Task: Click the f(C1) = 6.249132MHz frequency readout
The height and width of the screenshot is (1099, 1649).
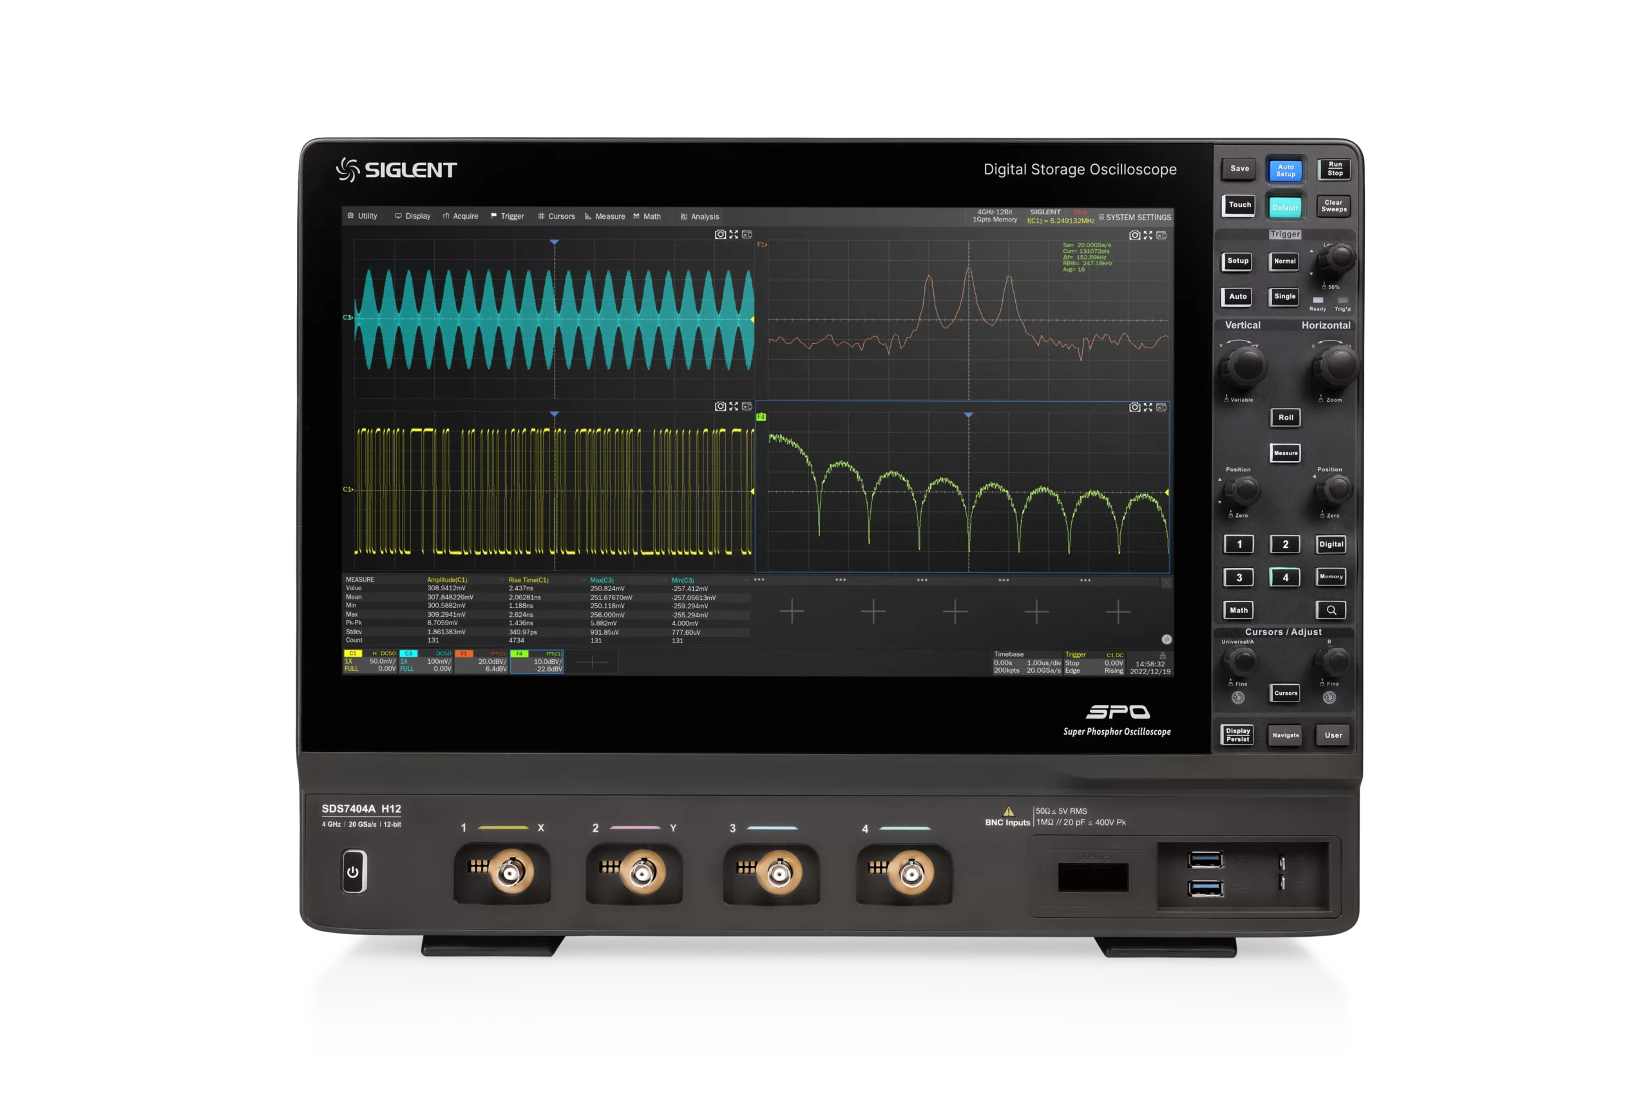Action: pos(1060,221)
